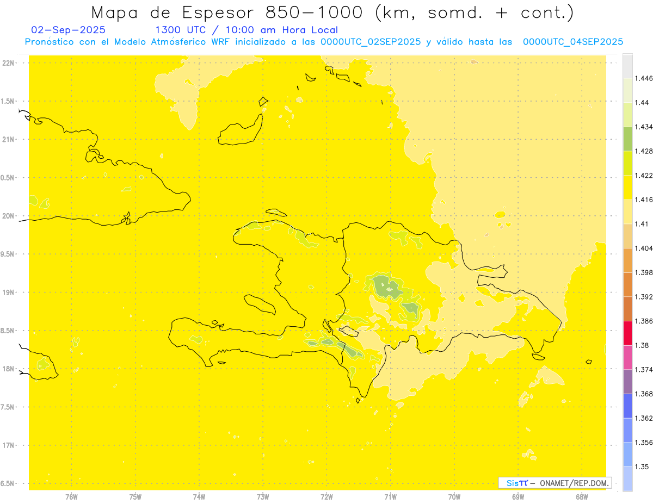Click the latitude label "20N"
This screenshot has height=504, width=653.
coord(9,216)
